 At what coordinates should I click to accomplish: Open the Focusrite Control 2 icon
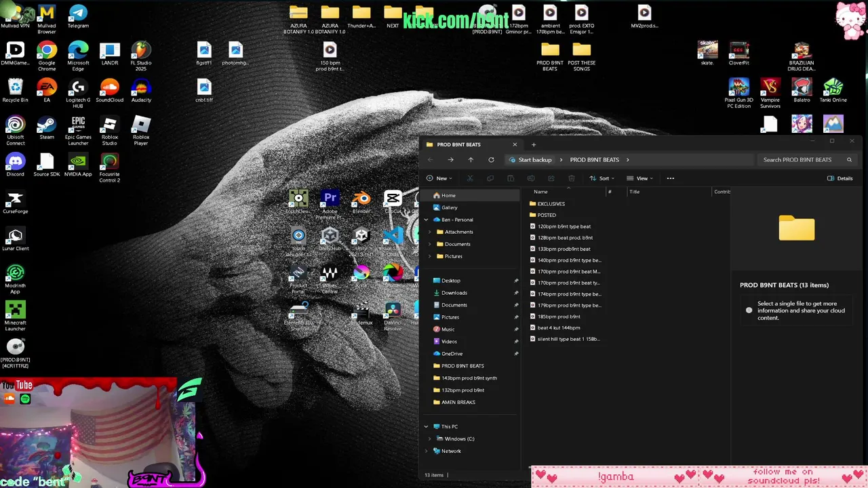pyautogui.click(x=109, y=168)
